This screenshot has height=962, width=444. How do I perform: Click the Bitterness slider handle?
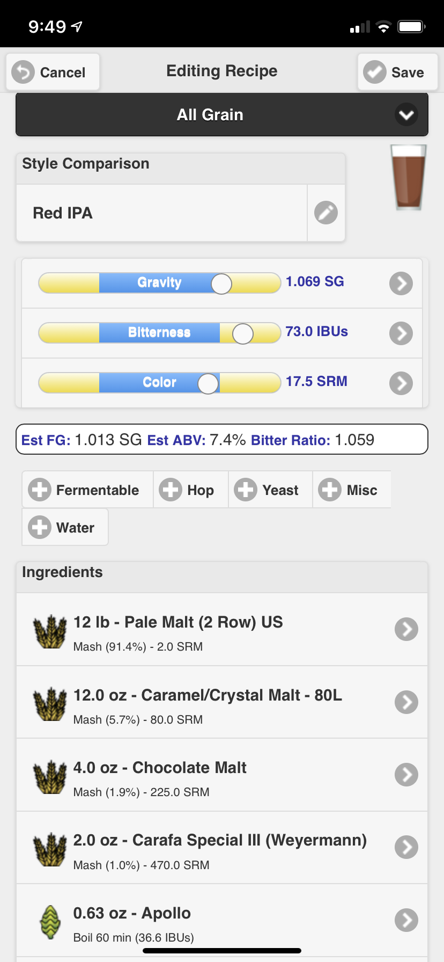pyautogui.click(x=243, y=333)
